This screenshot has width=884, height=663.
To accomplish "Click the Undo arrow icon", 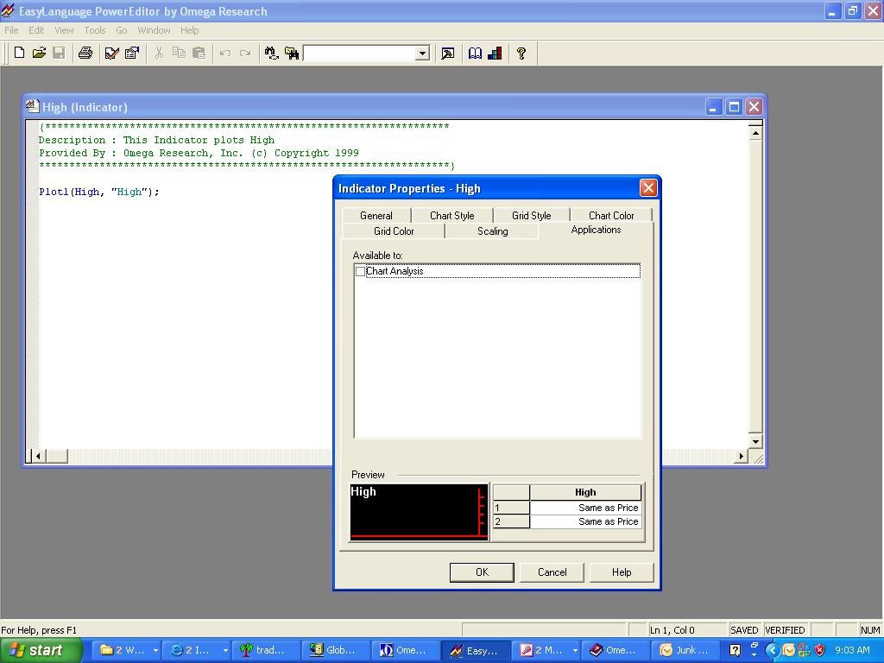I will pyautogui.click(x=225, y=53).
